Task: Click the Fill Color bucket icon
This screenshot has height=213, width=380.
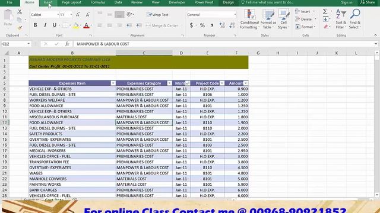Action: click(x=76, y=25)
